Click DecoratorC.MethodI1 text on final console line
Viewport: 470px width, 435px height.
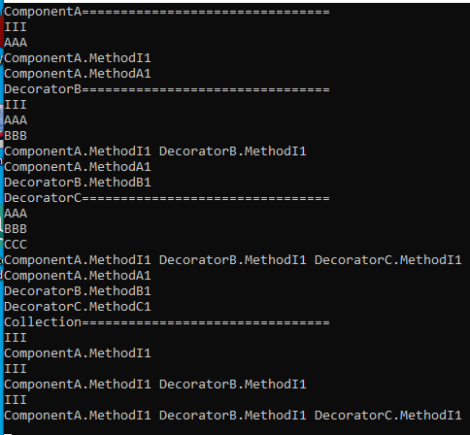pos(388,416)
